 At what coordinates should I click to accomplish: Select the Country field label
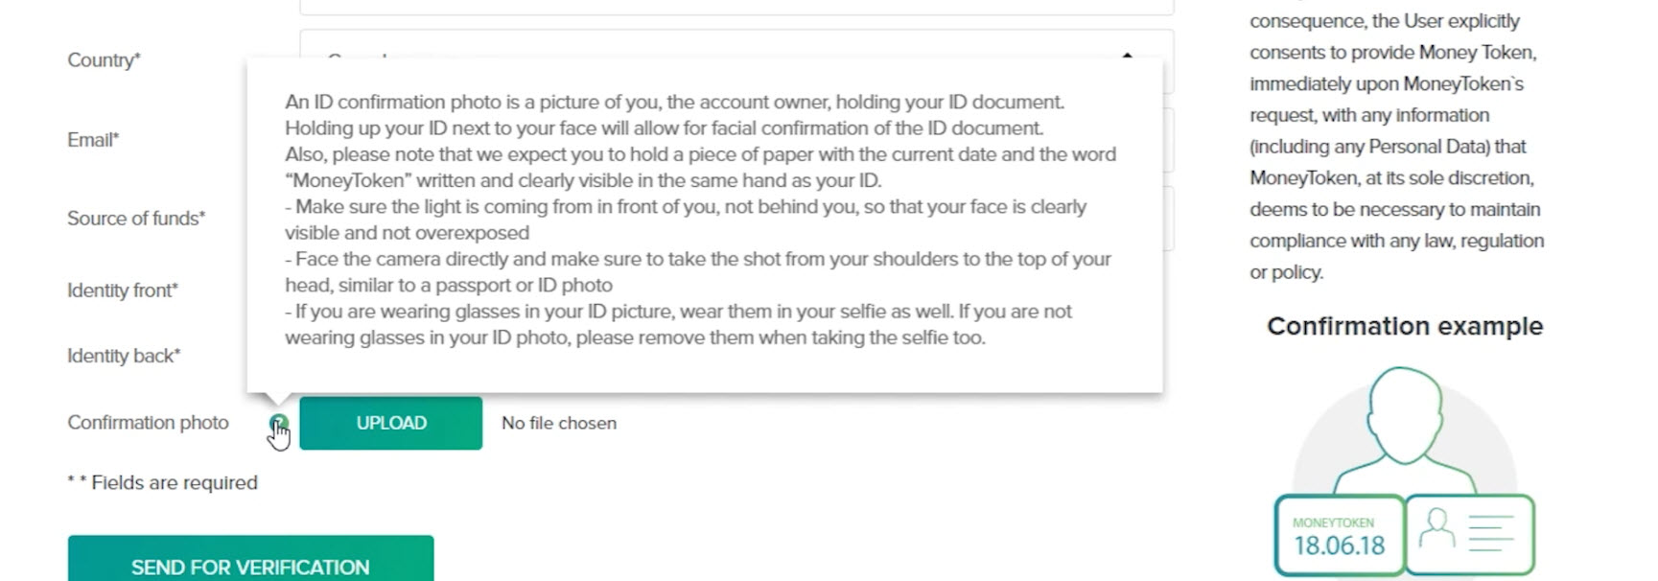point(104,59)
